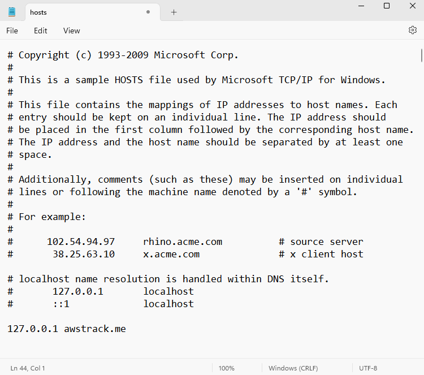
Task: Click the ::1 localhost comment line
Action: (x=113, y=304)
